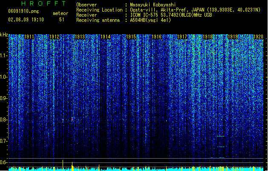Click the 1919 time marker
Image resolution: width=268 pixels, height=171 pixels.
pyautogui.click(x=233, y=37)
